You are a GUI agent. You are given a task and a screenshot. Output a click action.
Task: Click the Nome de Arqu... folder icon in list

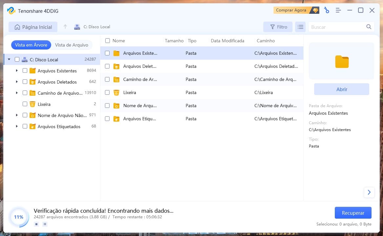pos(116,106)
